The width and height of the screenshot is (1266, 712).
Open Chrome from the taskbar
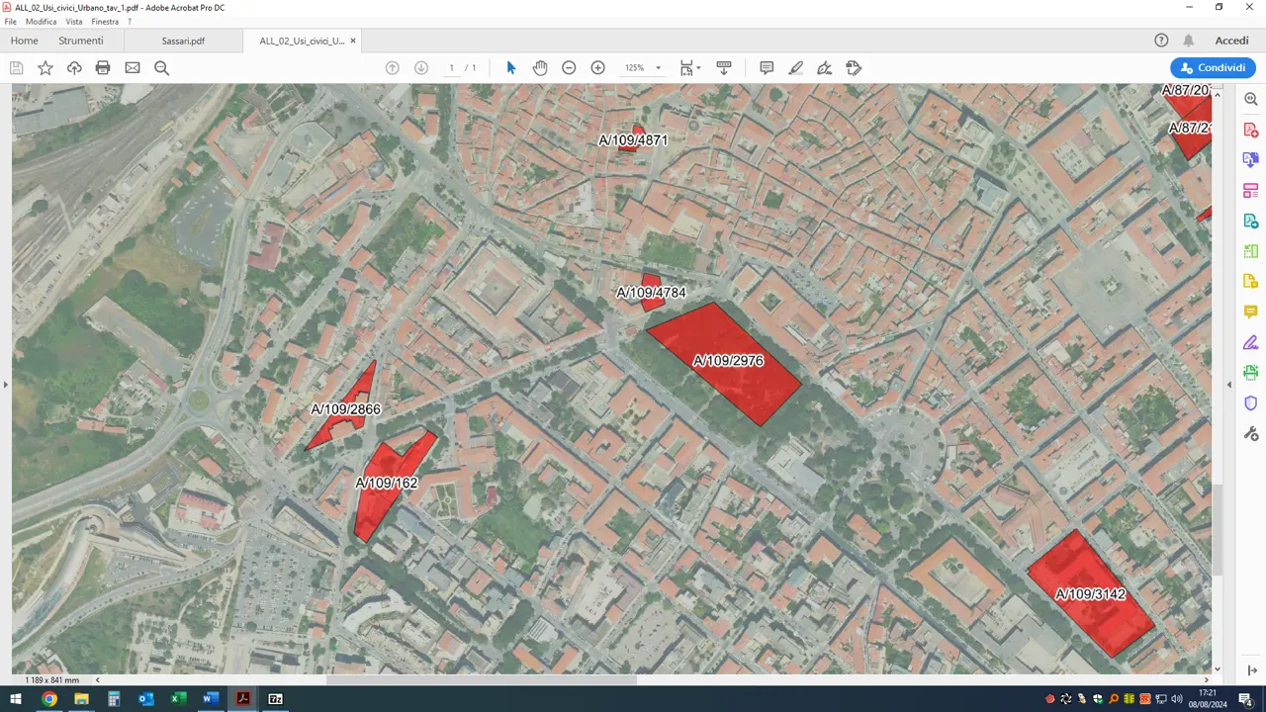pyautogui.click(x=49, y=699)
